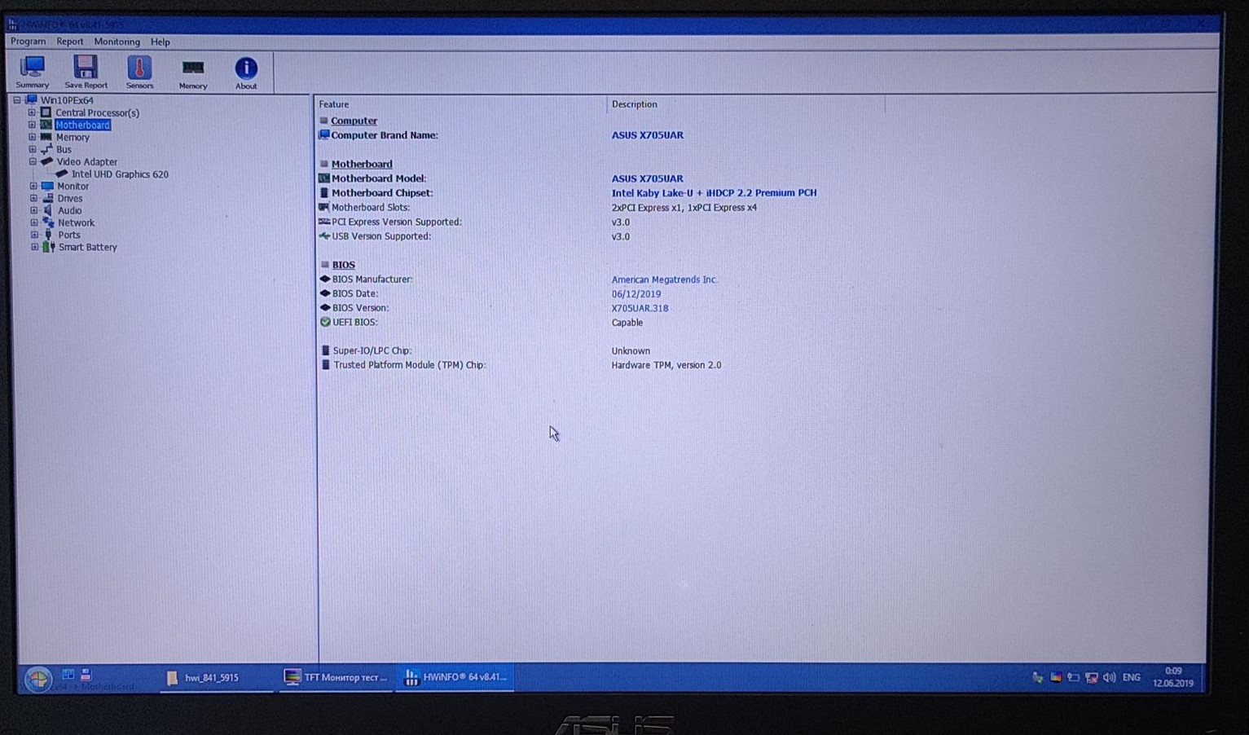
Task: Open the clock showing 0:09
Action: coord(1173,677)
